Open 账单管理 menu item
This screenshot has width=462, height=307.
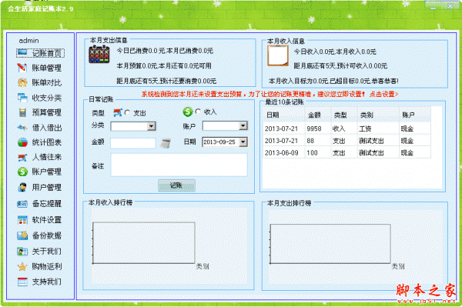point(47,68)
